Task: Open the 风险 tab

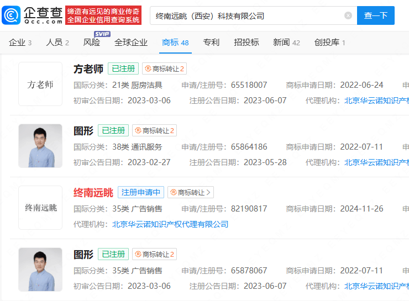Action: pos(92,43)
